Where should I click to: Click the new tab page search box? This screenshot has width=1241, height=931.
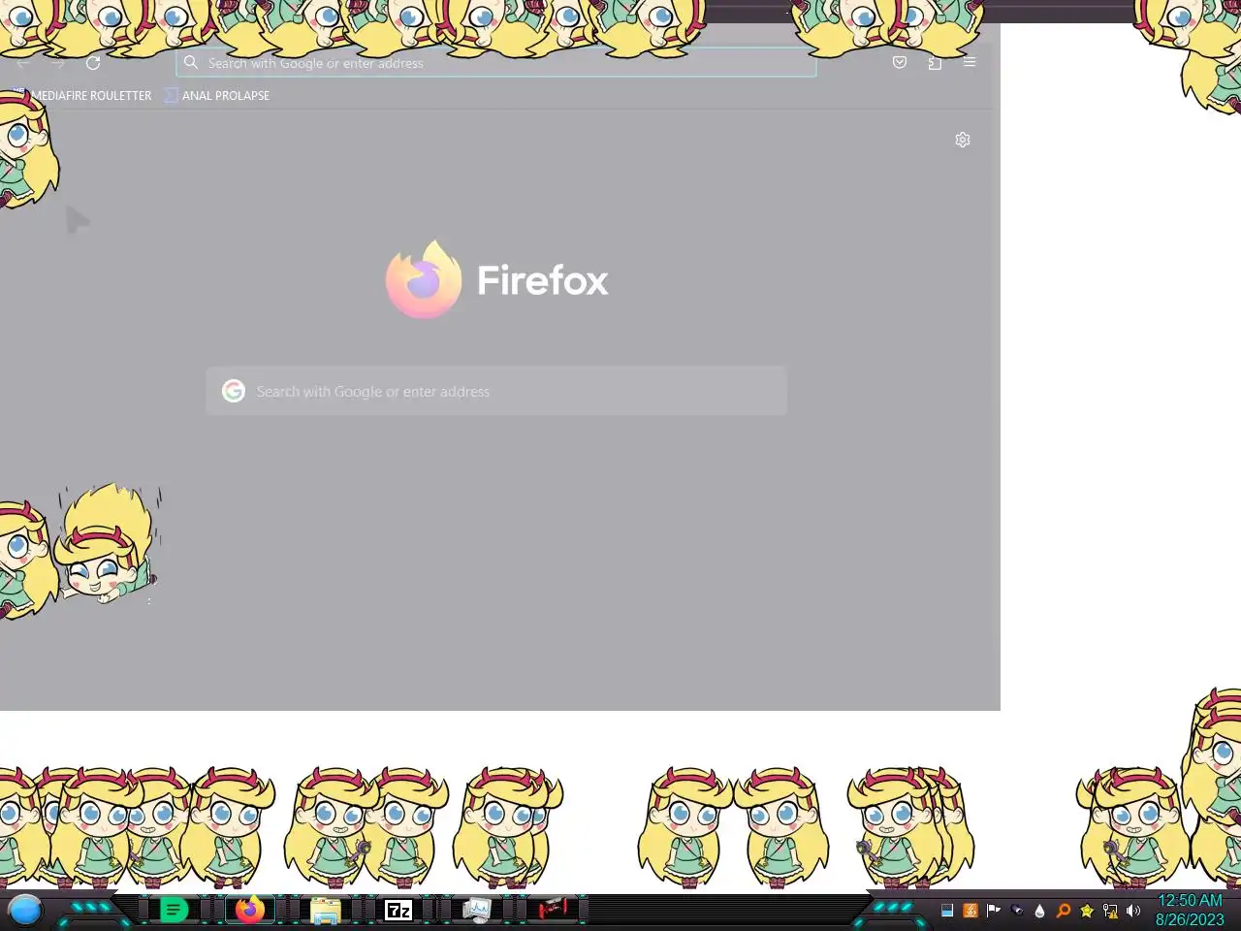(x=496, y=391)
